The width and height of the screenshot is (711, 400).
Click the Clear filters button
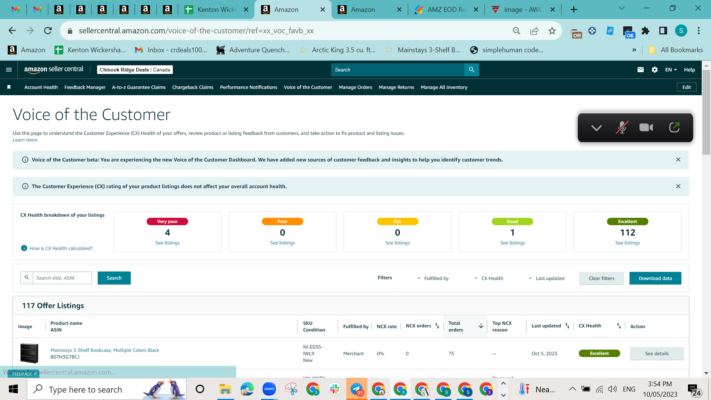tap(601, 278)
